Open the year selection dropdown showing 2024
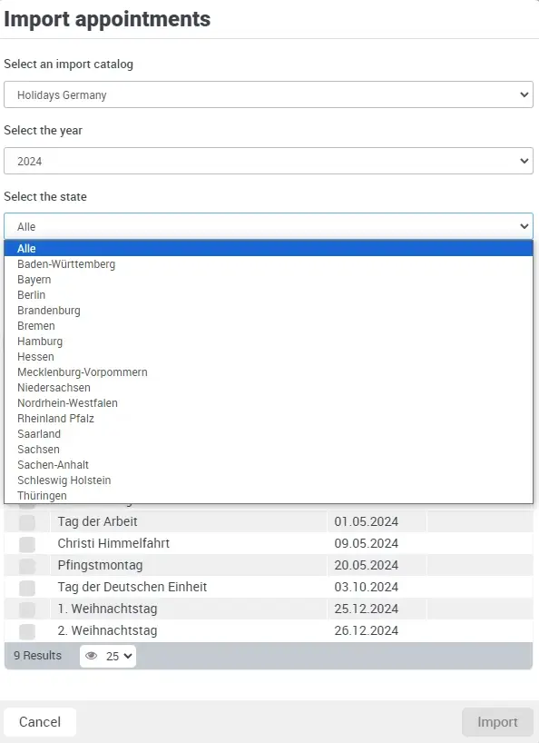 pos(269,160)
